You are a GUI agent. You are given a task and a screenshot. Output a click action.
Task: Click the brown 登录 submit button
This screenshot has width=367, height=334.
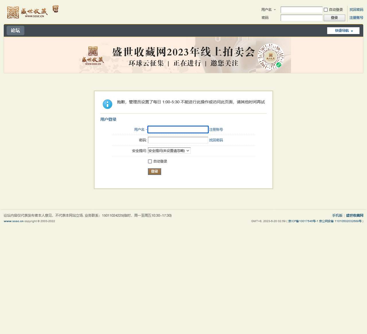click(155, 171)
